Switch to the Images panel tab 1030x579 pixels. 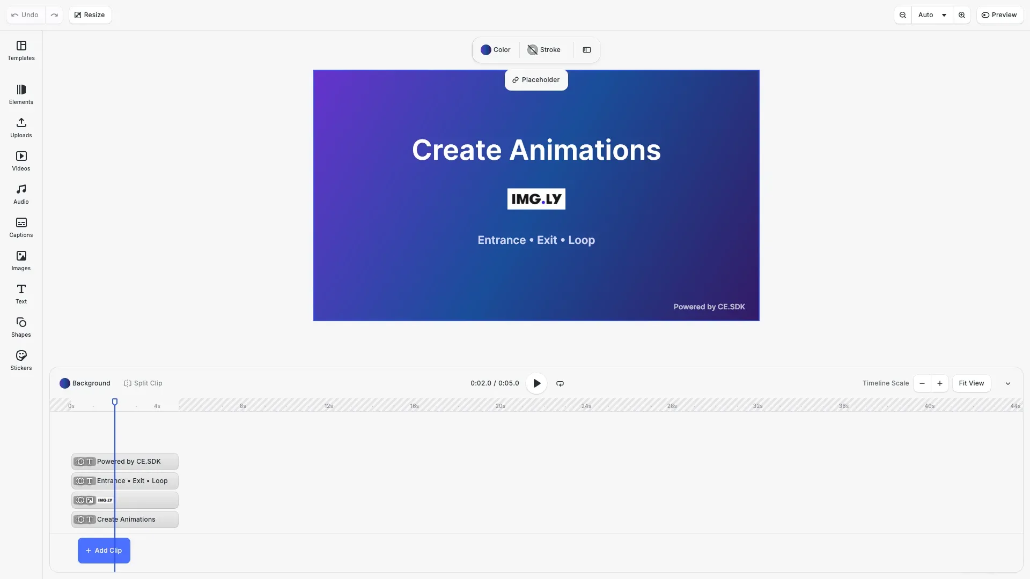(x=21, y=261)
